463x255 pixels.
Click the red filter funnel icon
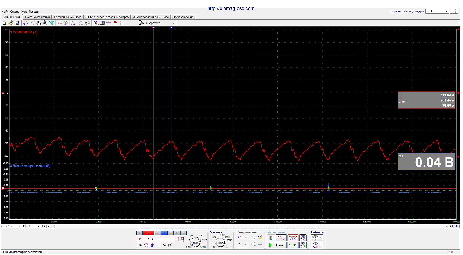click(x=96, y=23)
